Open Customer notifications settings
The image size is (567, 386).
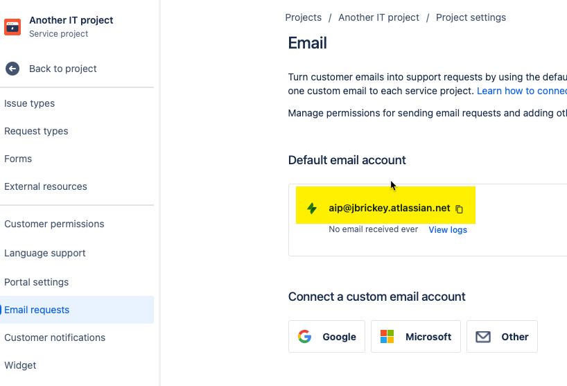(x=55, y=337)
